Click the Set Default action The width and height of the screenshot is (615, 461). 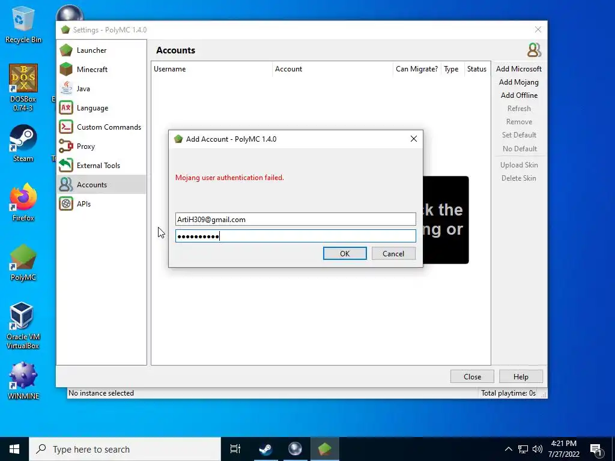pyautogui.click(x=518, y=135)
